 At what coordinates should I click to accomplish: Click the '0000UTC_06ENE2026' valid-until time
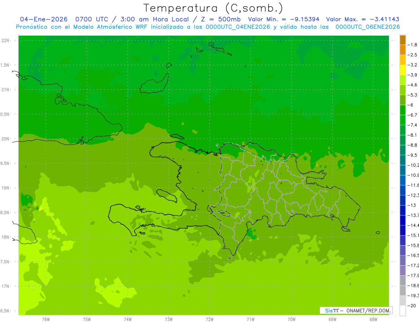[x=368, y=27]
